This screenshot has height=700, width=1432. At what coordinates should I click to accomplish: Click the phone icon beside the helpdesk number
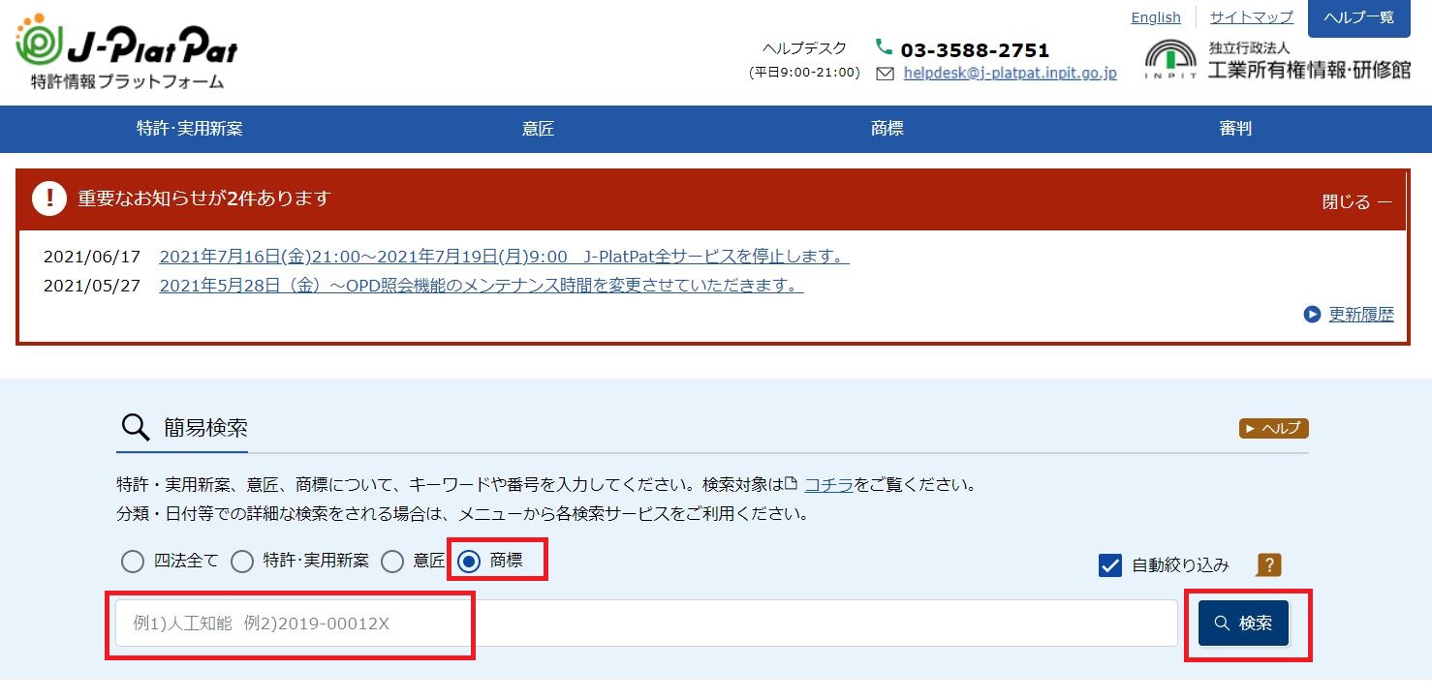pos(883,46)
